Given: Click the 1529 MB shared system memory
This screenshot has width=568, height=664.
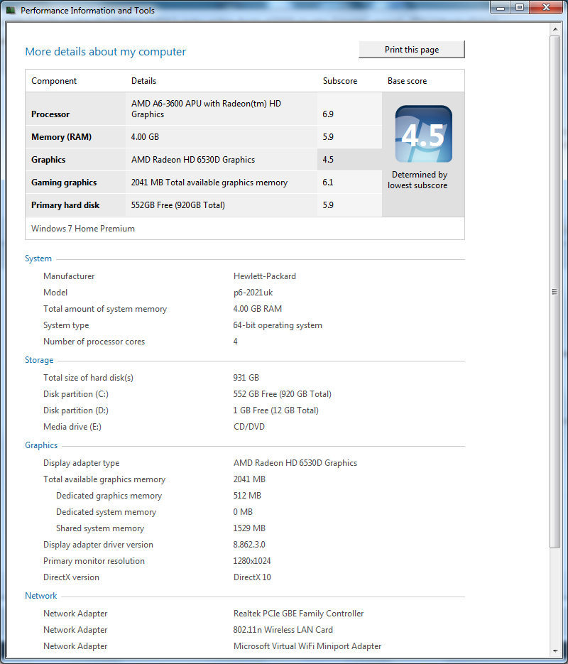Looking at the screenshot, I should coord(249,528).
